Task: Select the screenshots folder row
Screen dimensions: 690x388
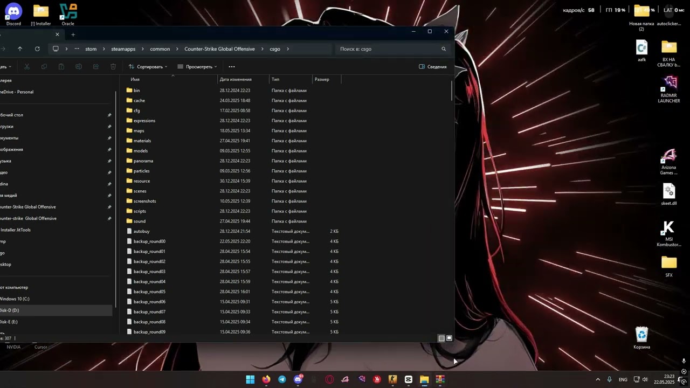Action: pyautogui.click(x=234, y=201)
